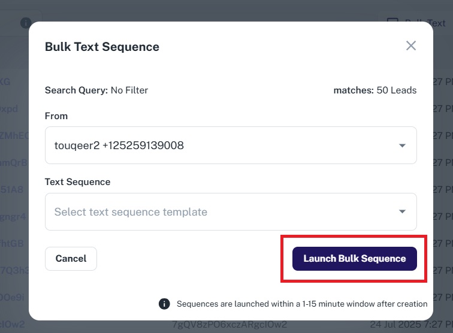The image size is (453, 333).
Task: Click the Bulk Text chat icon behind the dialog
Action: click(392, 23)
